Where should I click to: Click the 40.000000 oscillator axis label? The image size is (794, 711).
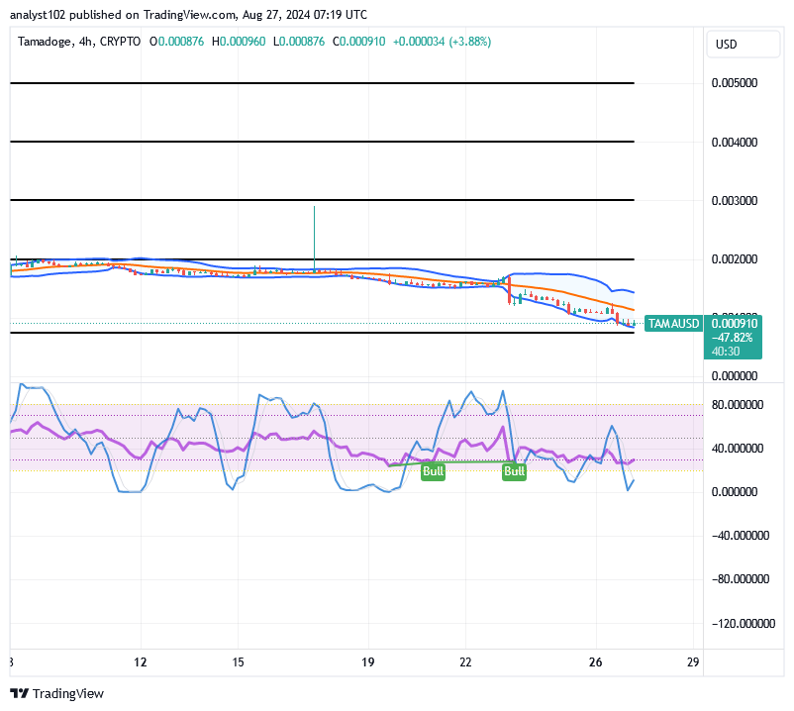(738, 449)
